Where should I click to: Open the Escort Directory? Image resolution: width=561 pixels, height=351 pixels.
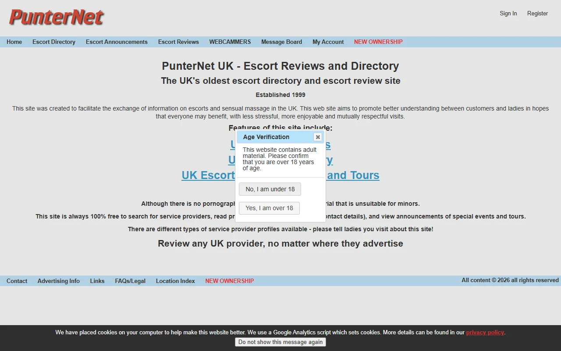(x=53, y=42)
